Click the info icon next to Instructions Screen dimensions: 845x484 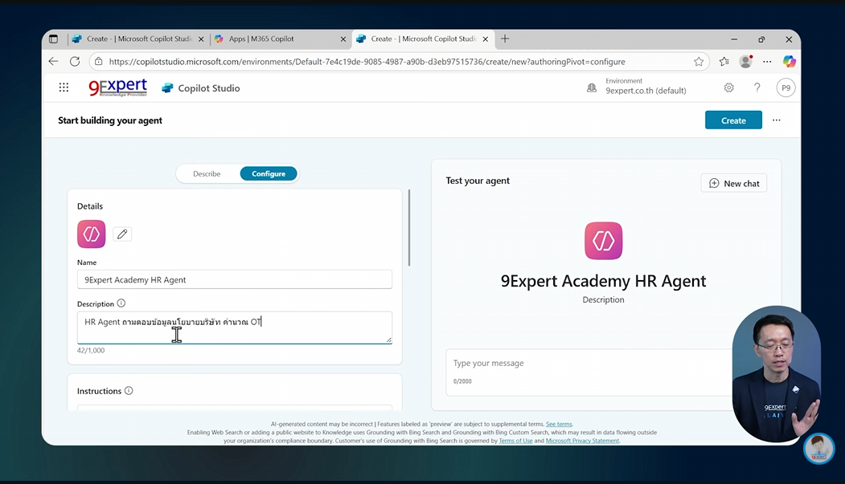coord(129,391)
